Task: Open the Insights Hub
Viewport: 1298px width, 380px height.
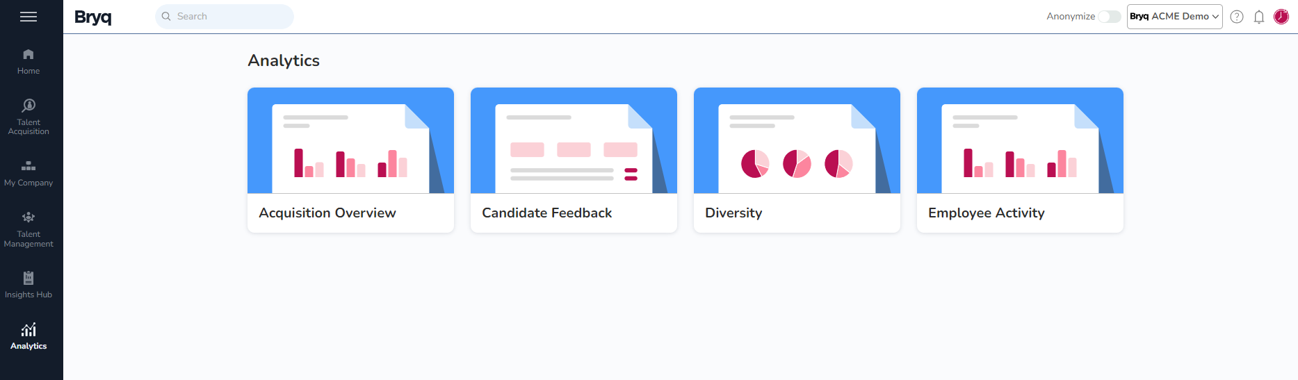Action: pos(29,285)
